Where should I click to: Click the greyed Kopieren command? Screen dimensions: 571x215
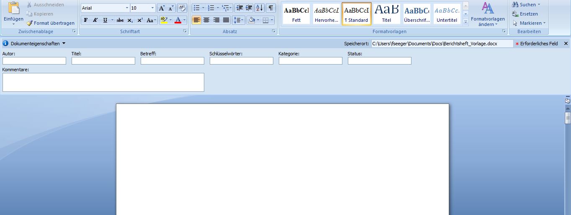40,14
